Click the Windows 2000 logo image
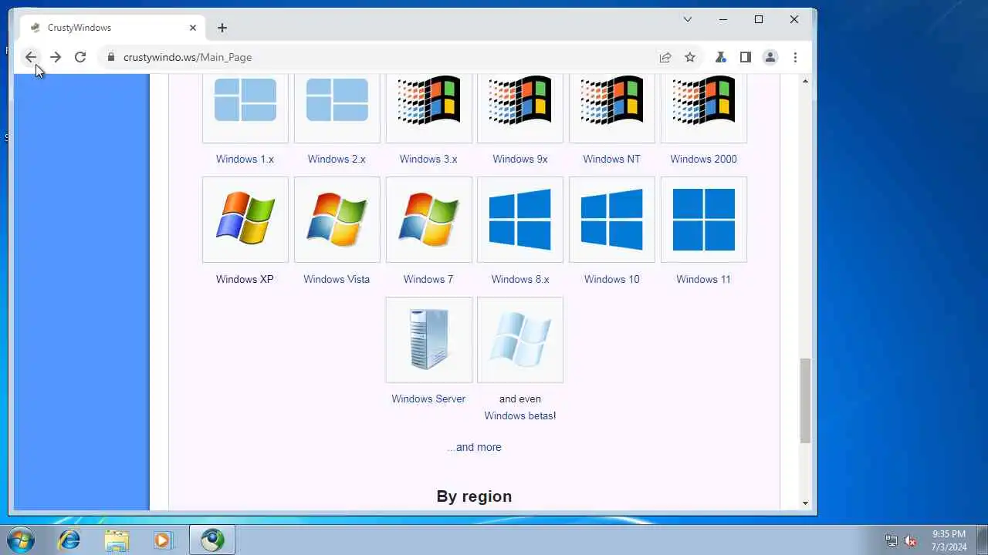Viewport: 988px width, 555px height. coord(704,100)
